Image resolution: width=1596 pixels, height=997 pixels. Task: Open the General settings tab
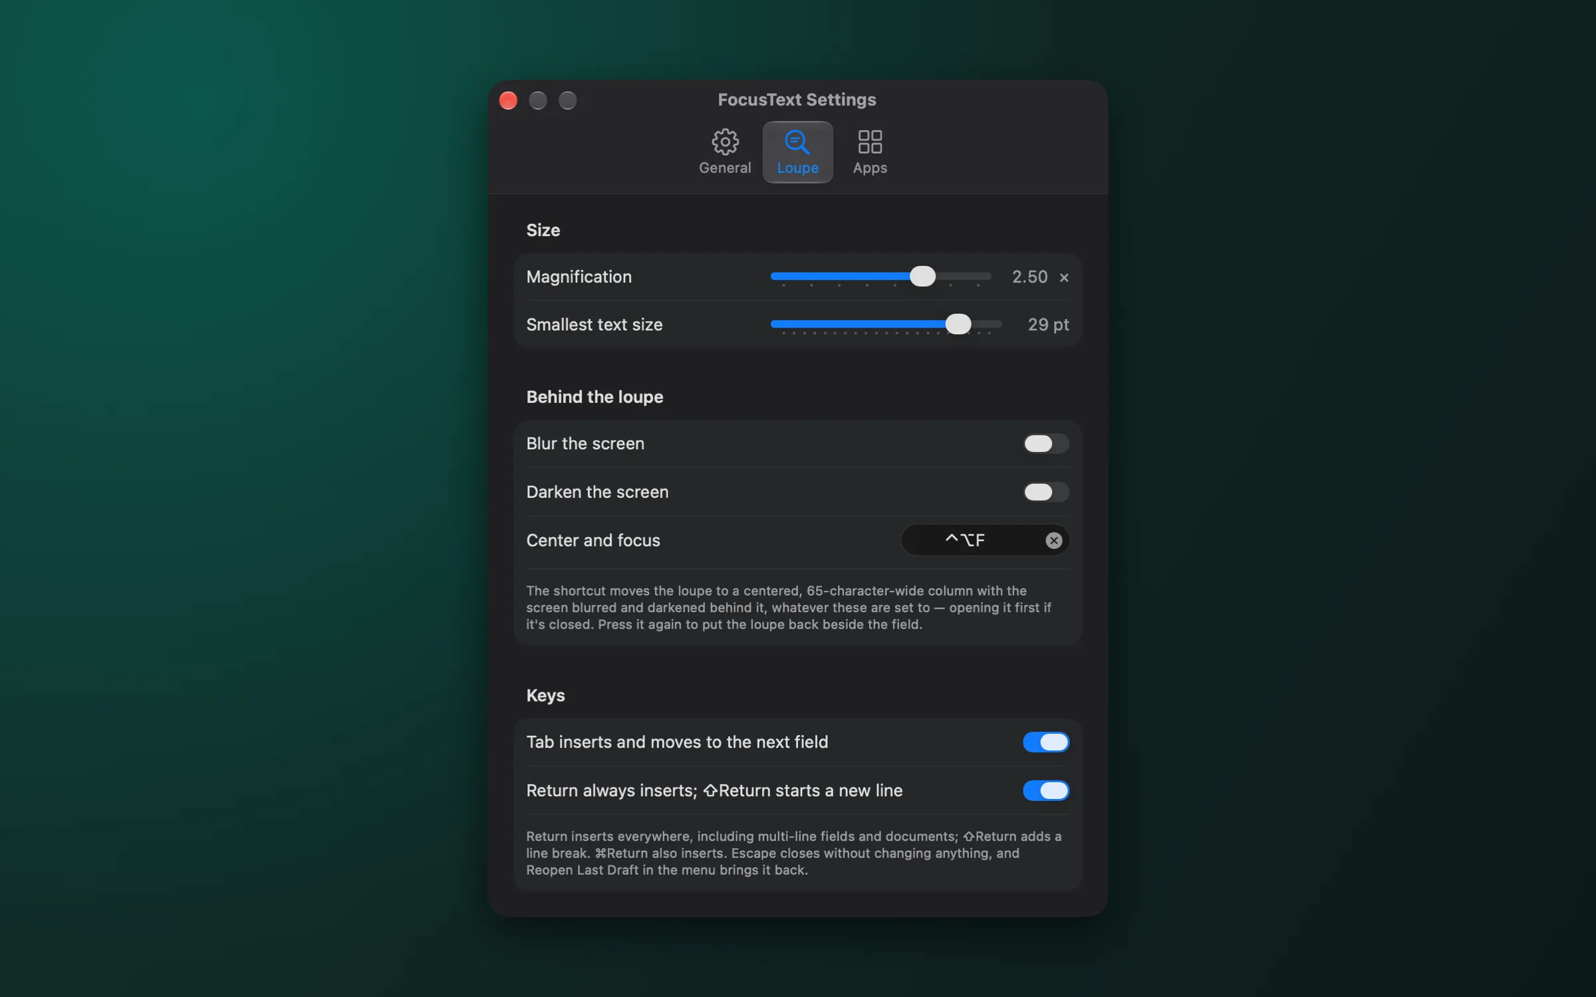click(724, 152)
